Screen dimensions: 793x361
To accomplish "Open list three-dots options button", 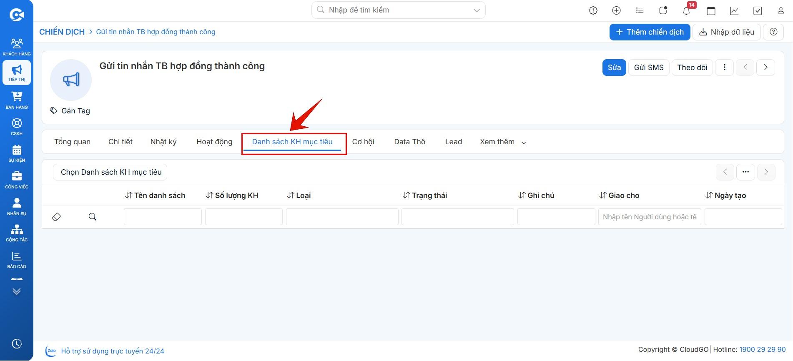I will pos(745,172).
